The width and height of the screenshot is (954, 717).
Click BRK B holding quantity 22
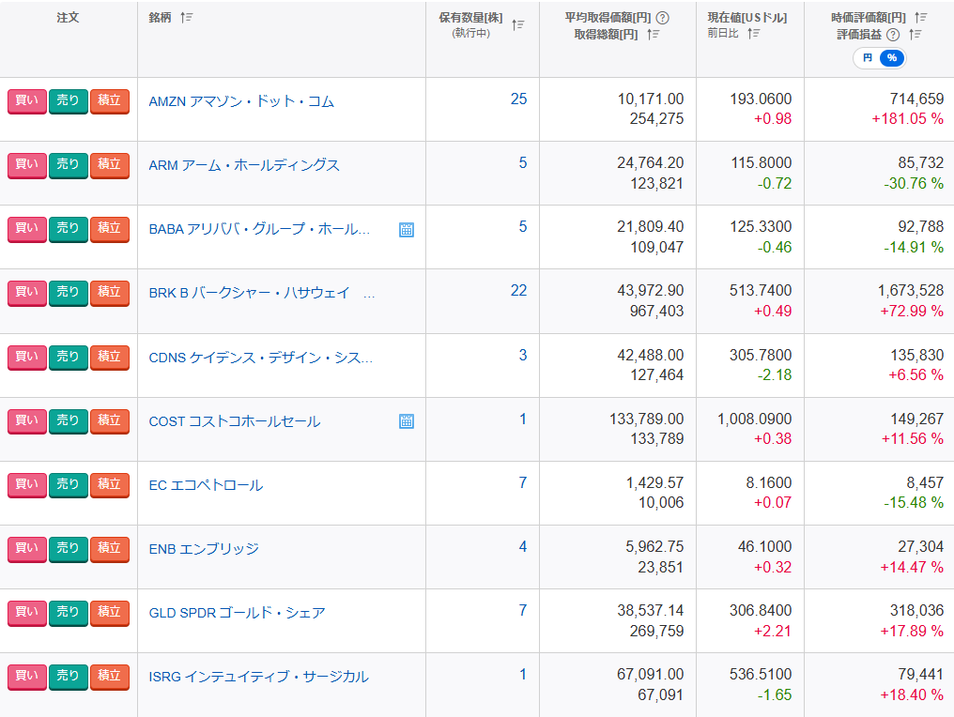(519, 291)
